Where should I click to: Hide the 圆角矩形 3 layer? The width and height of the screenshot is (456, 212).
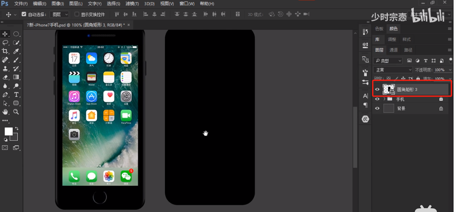click(377, 89)
